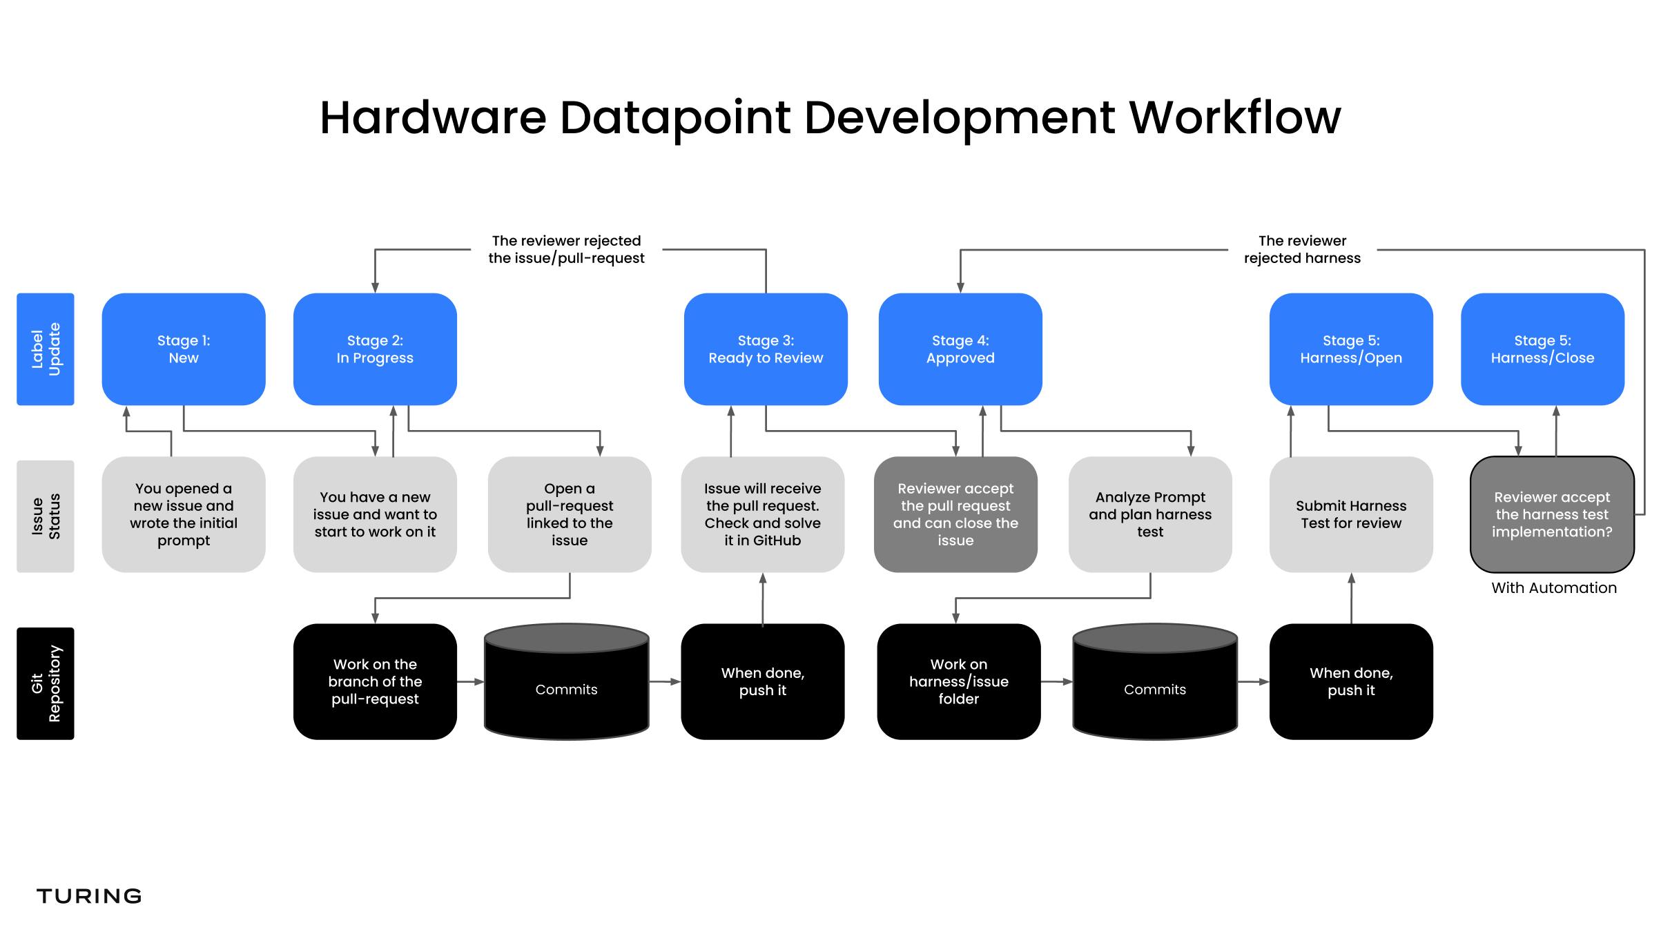
Task: Click the Stage 4: Approved node
Action: click(959, 349)
